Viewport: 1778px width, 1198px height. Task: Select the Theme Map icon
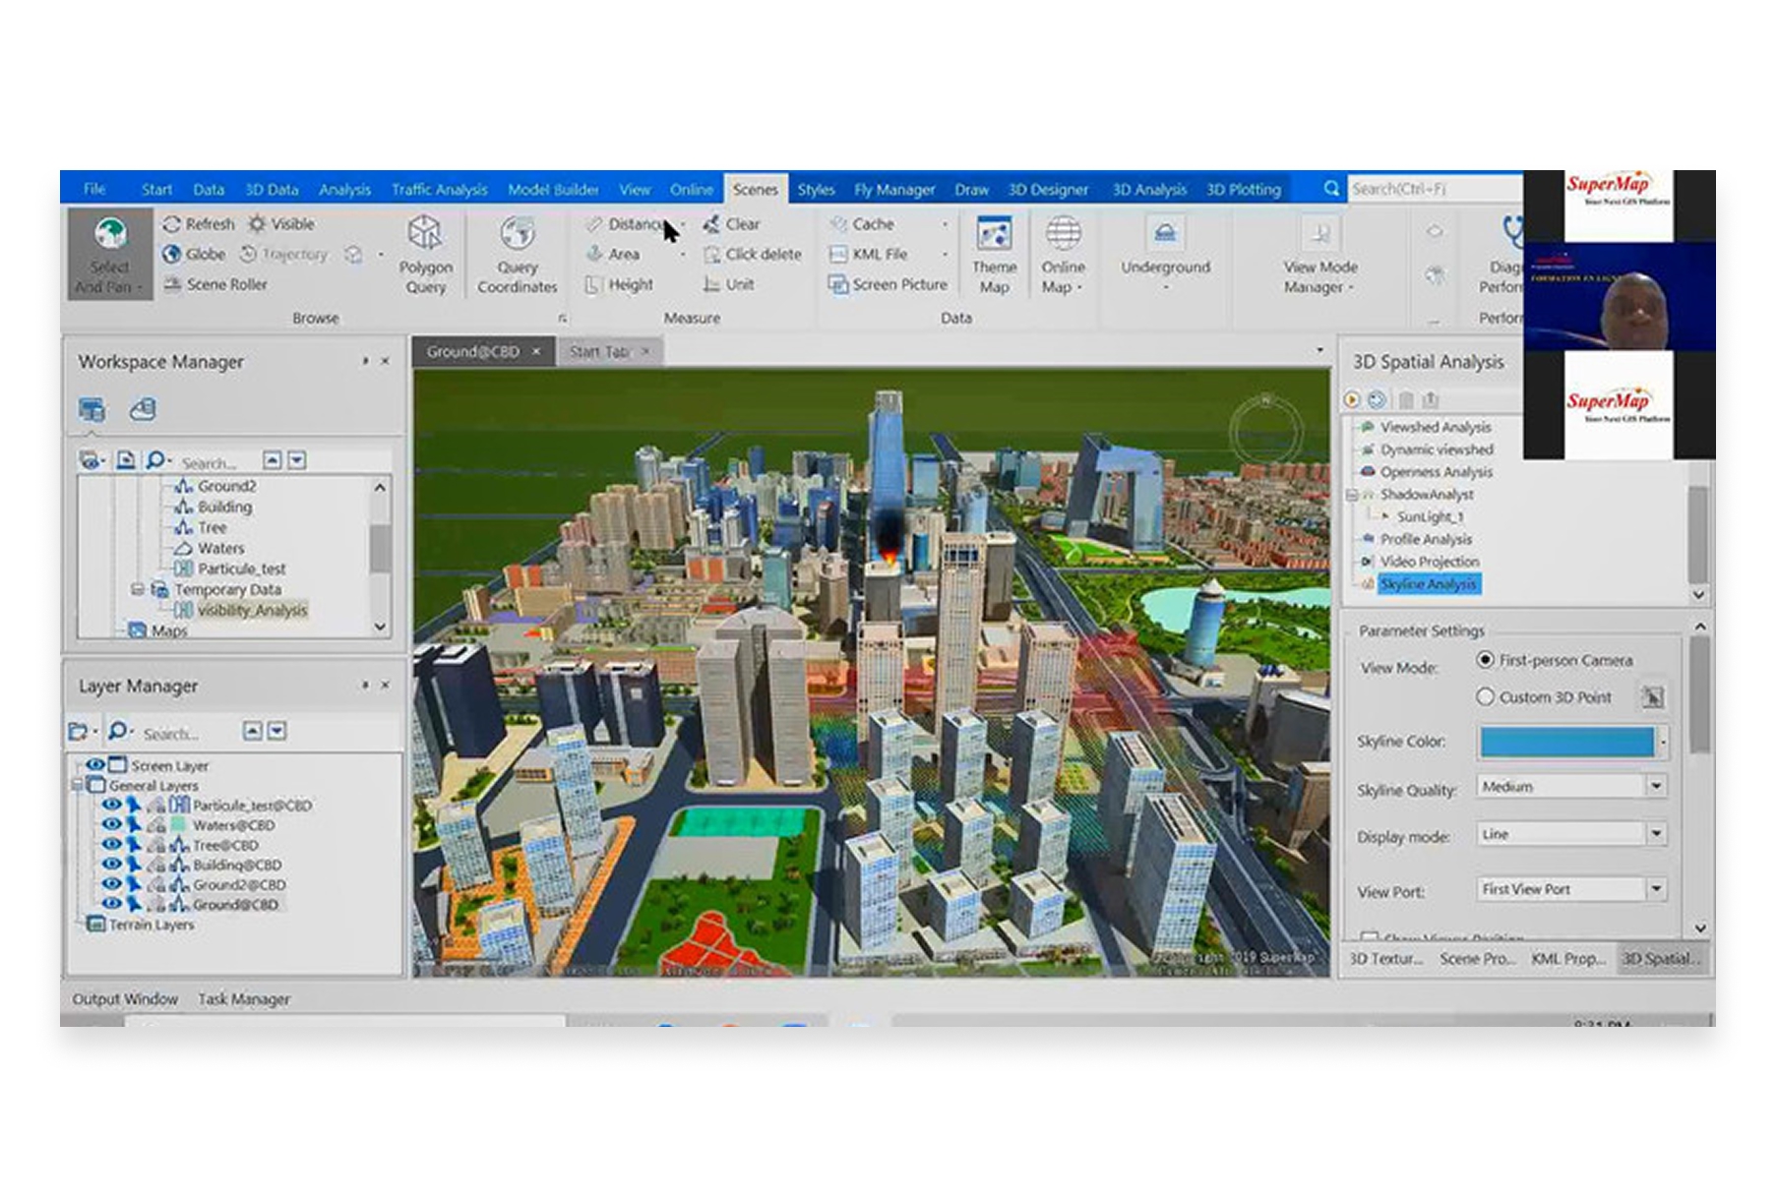point(994,235)
